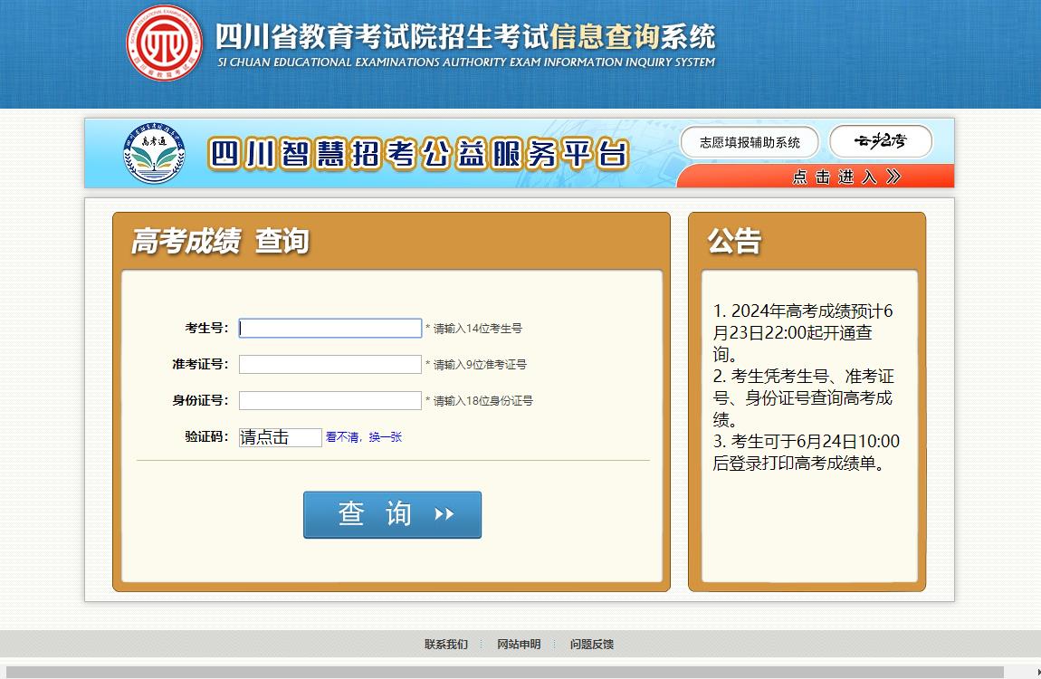This screenshot has width=1041, height=679.
Task: Click the 公告 announcement header
Action: (x=735, y=241)
